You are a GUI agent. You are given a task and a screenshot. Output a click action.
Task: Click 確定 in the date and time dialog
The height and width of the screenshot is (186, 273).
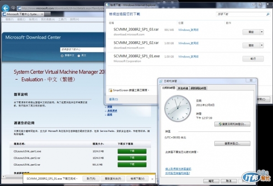click(211, 181)
